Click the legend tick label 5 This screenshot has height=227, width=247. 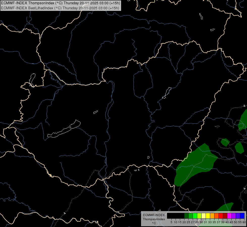171,222
